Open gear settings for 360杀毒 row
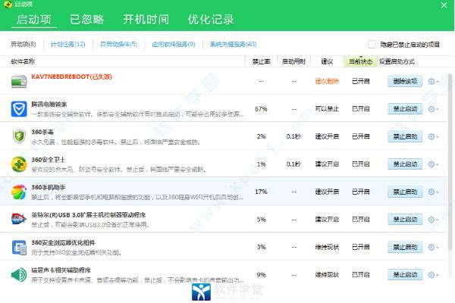Image resolution: width=455 pixels, height=303 pixels. click(x=433, y=136)
